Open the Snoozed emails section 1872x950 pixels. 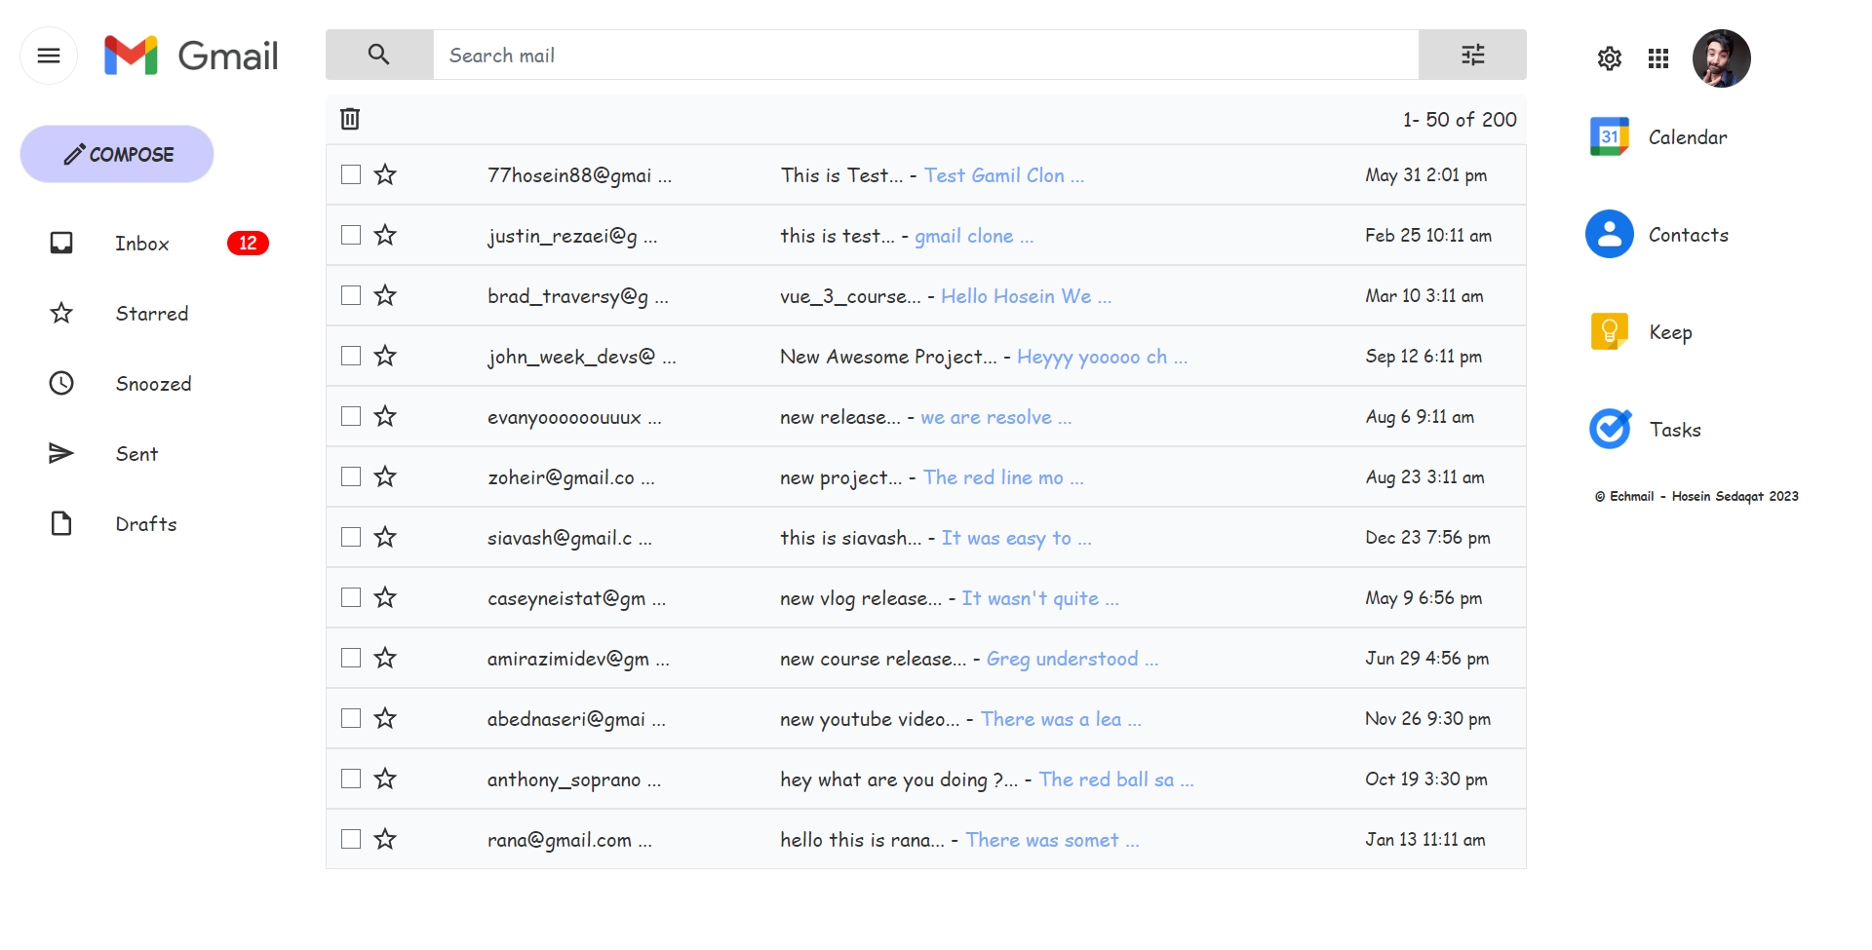[153, 383]
